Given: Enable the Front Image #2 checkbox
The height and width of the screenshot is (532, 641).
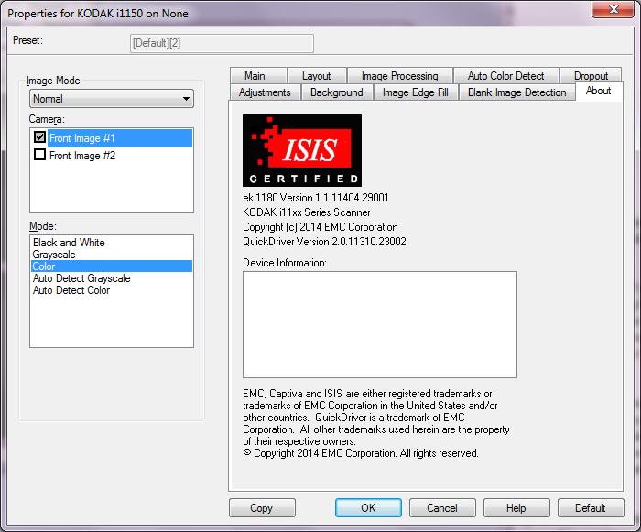Looking at the screenshot, I should [39, 155].
